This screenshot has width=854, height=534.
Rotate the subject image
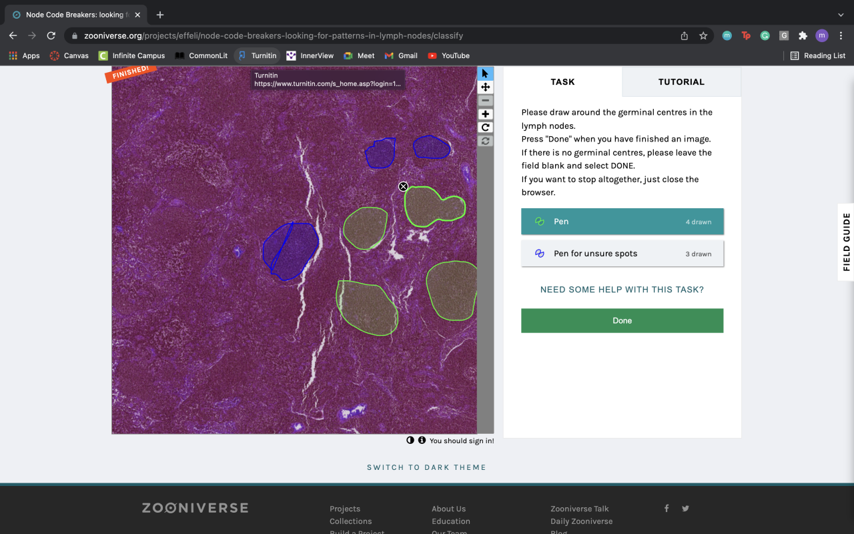click(x=485, y=127)
